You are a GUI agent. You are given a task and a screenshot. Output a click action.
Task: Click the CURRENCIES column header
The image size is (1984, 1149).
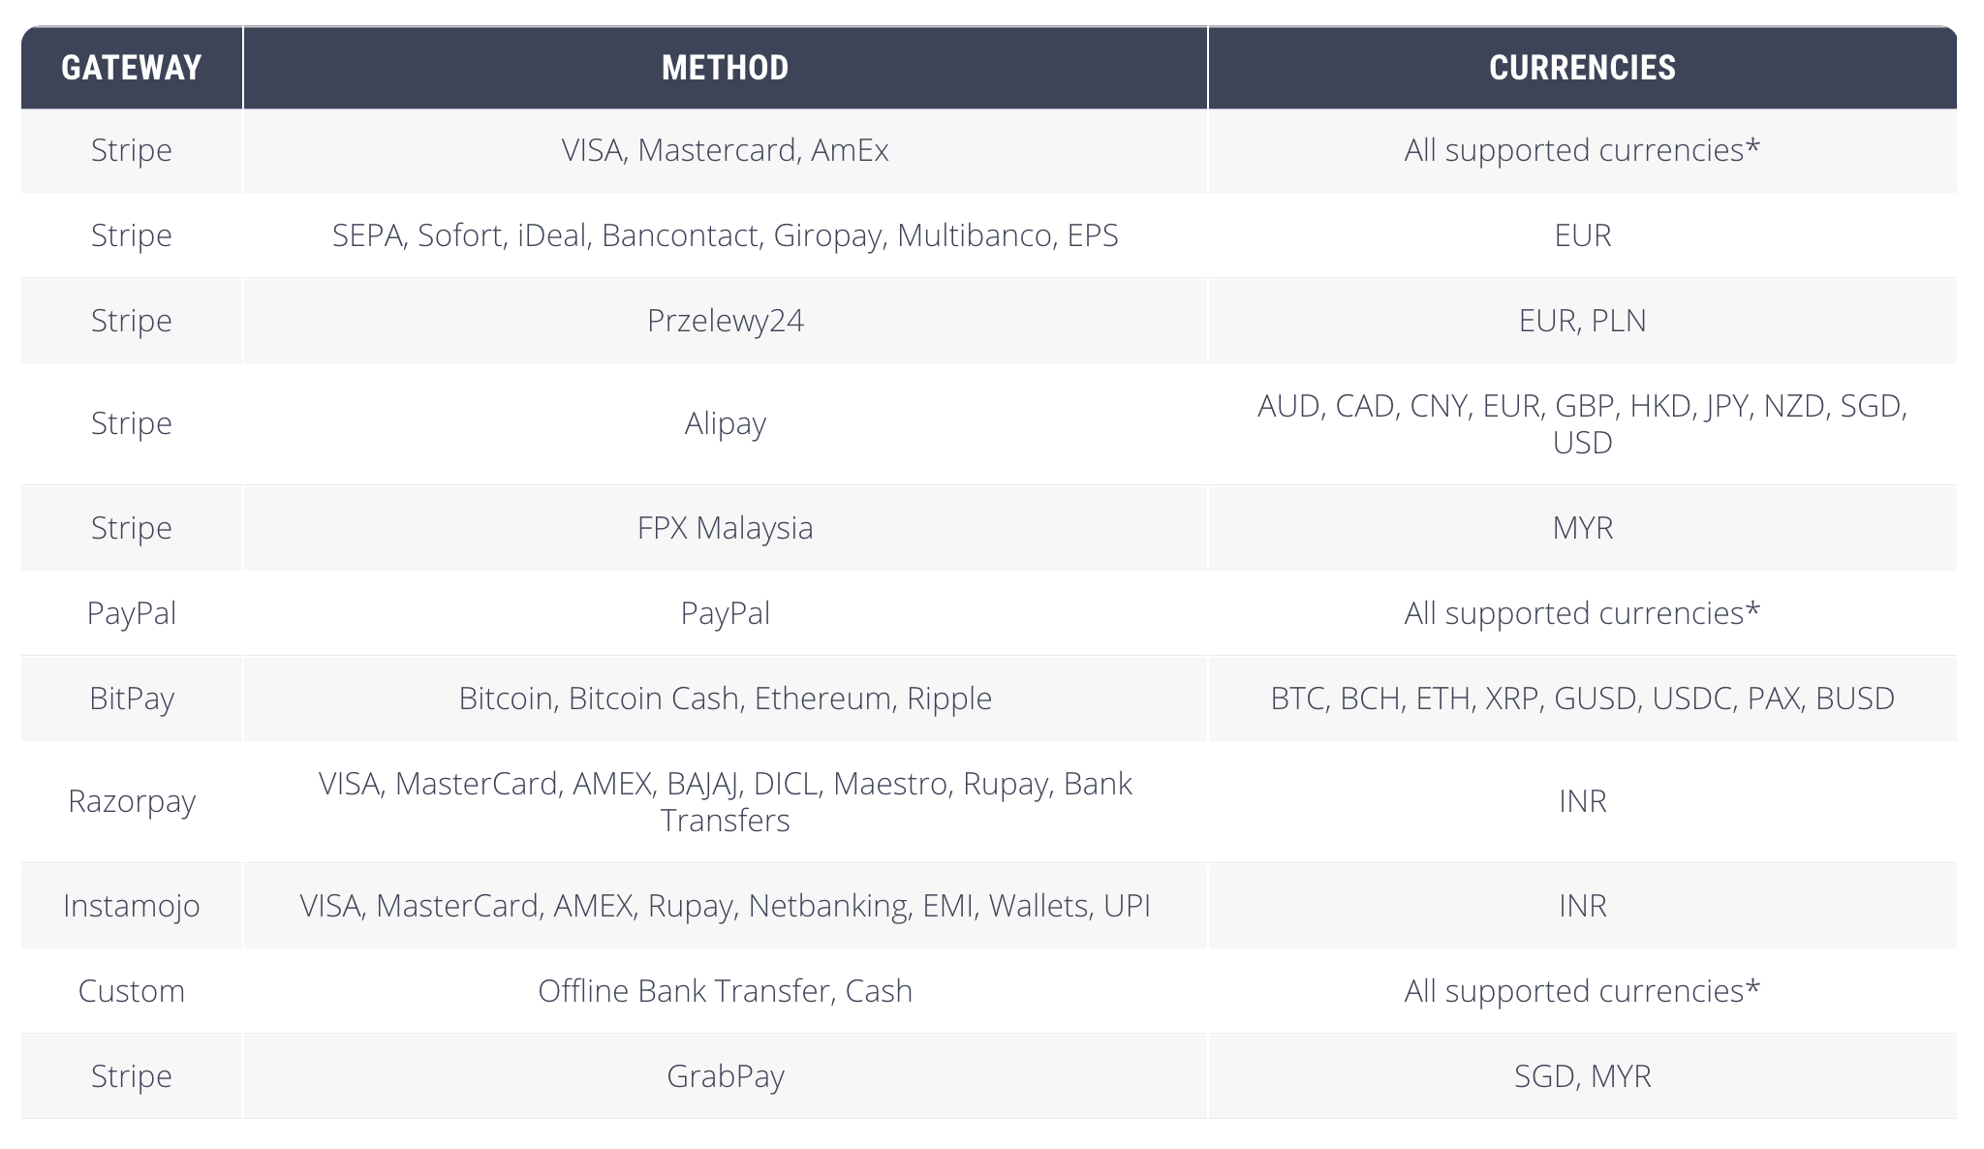(x=1583, y=68)
